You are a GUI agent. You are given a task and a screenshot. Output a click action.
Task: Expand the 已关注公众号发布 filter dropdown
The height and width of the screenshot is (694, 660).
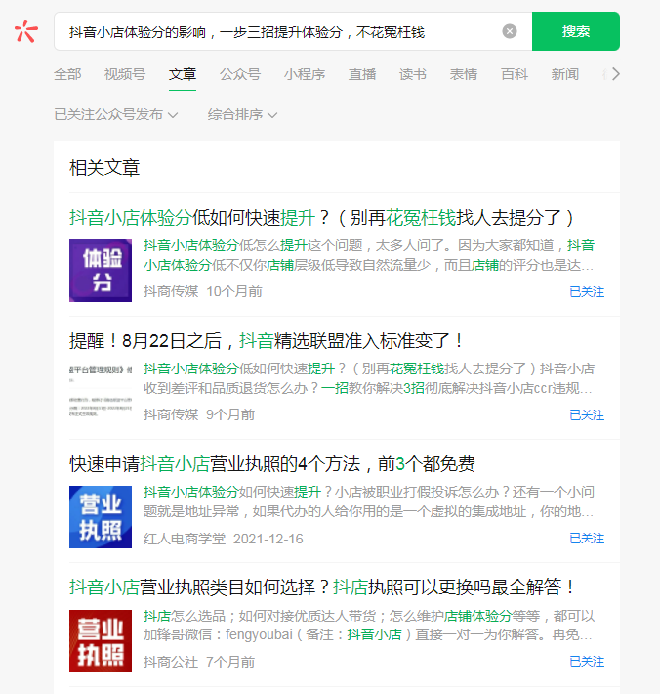[116, 115]
